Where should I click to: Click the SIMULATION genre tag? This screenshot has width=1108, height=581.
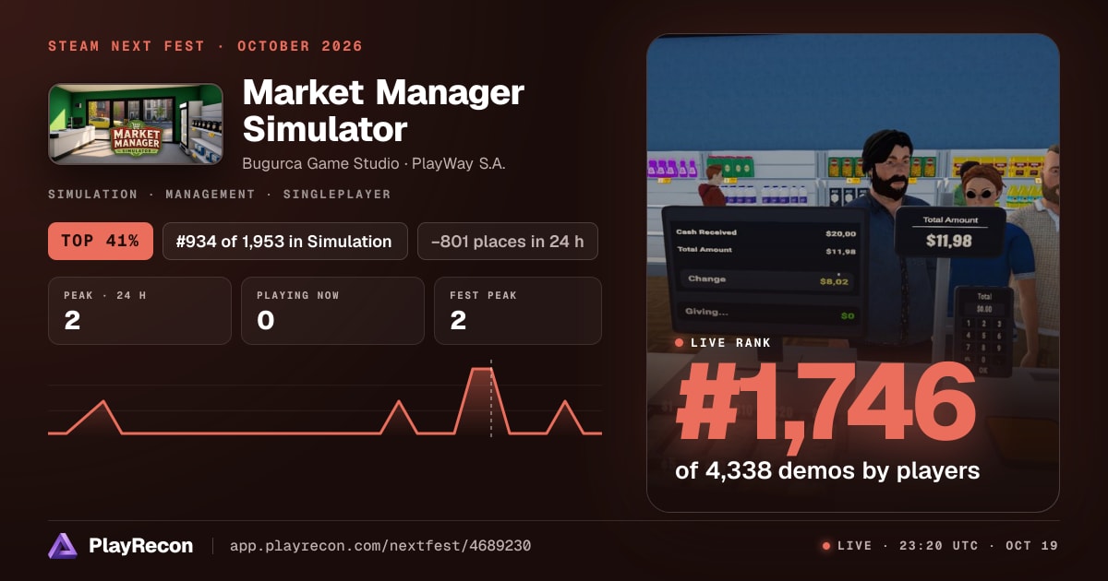point(92,195)
